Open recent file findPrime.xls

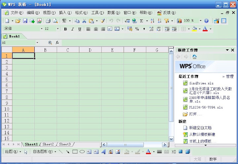tap(201, 83)
